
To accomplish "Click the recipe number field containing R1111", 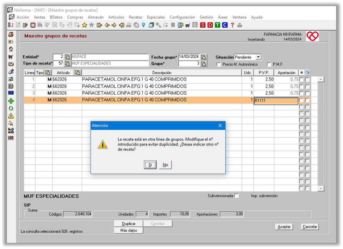I will (x=276, y=101).
